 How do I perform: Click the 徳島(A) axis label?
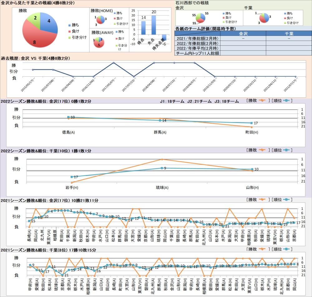68,132
